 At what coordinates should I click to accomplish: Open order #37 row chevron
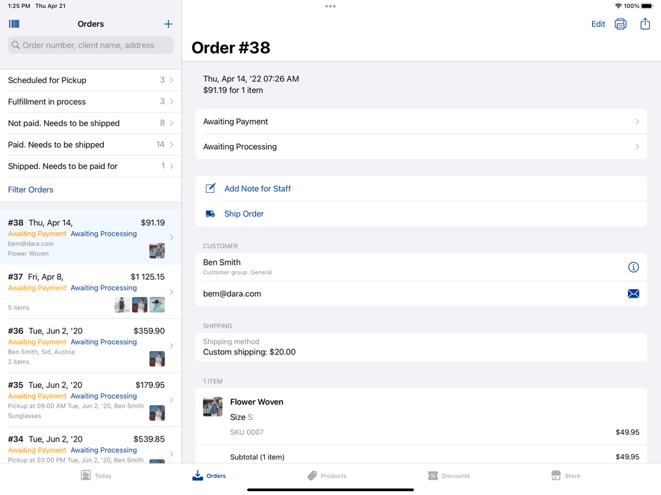tap(172, 291)
